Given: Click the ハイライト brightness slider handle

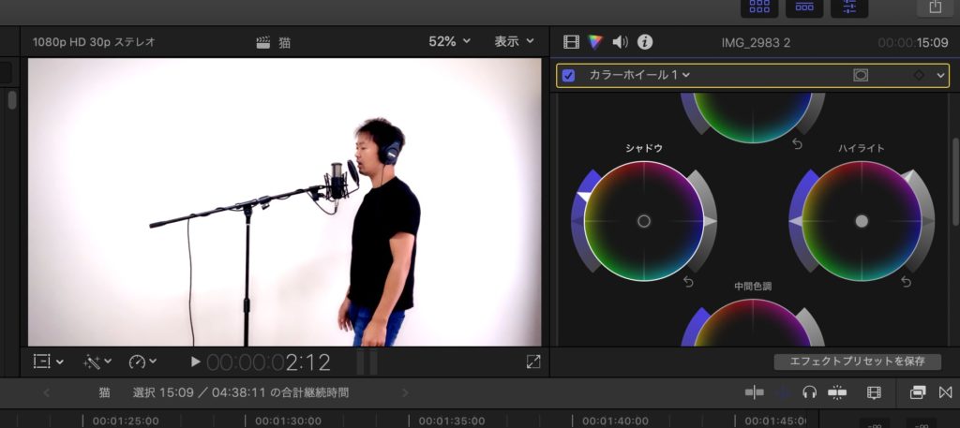Looking at the screenshot, I should click(x=909, y=177).
